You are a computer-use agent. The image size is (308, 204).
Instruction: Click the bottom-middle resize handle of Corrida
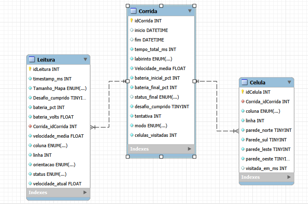pos(161,157)
